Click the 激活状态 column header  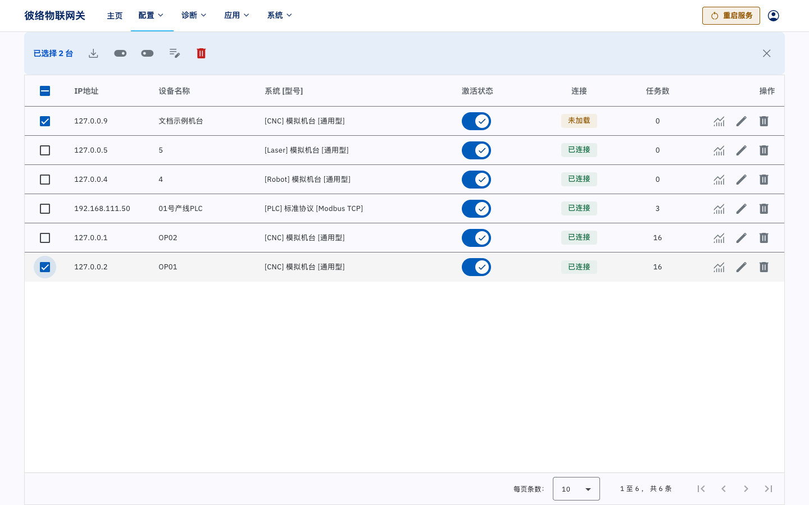click(478, 91)
